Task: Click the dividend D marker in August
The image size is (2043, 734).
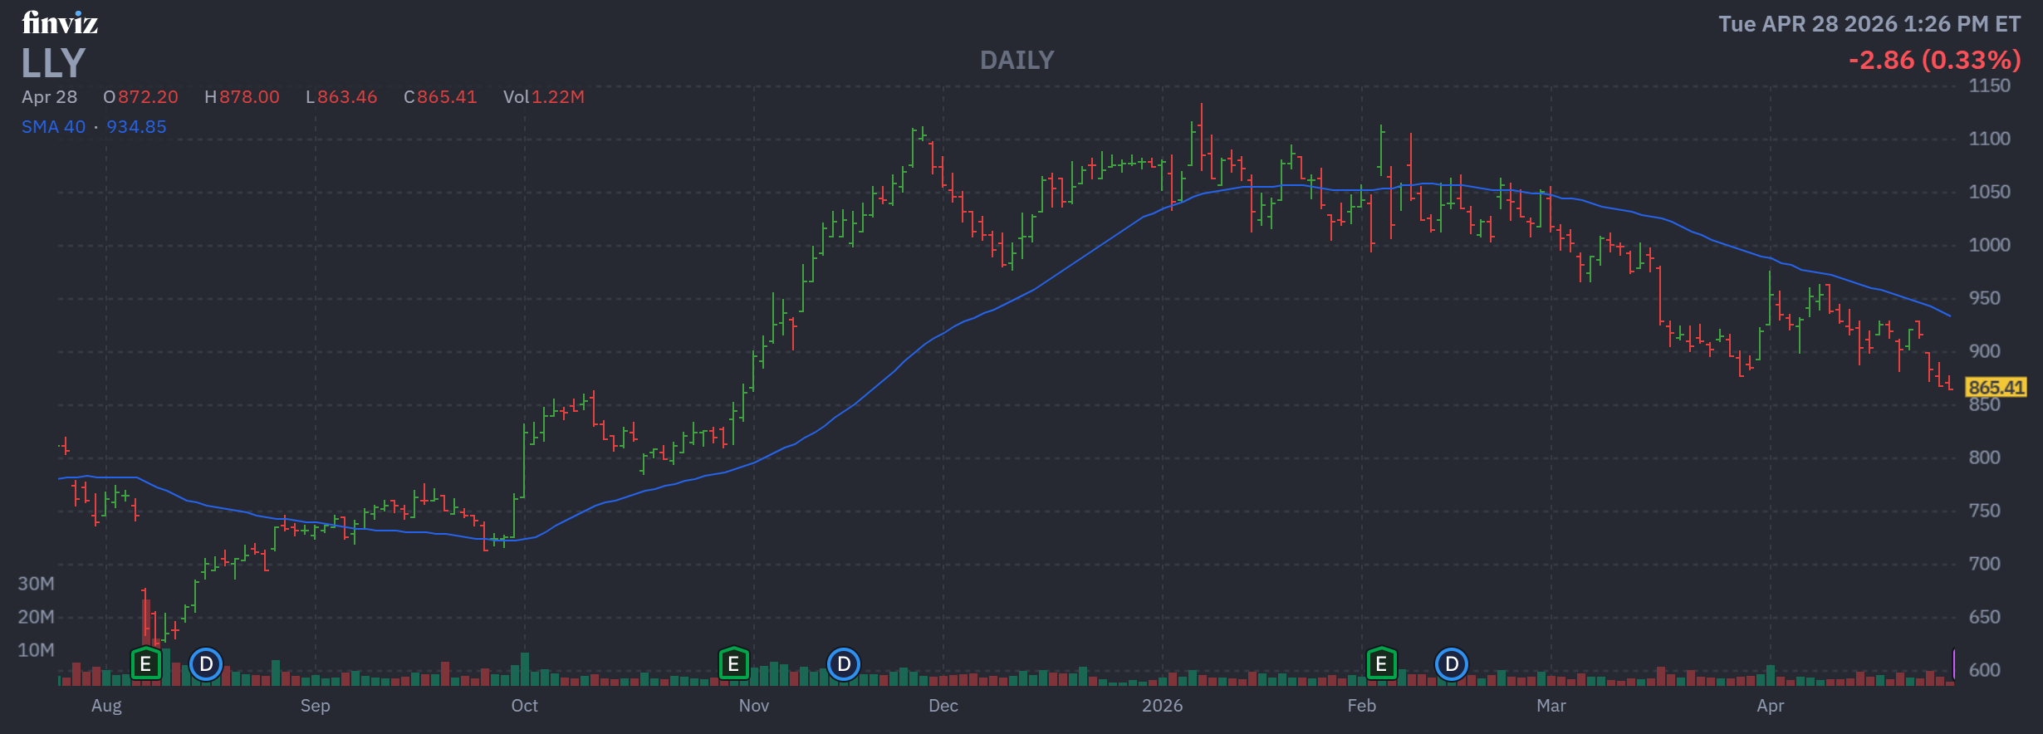Action: (x=206, y=664)
